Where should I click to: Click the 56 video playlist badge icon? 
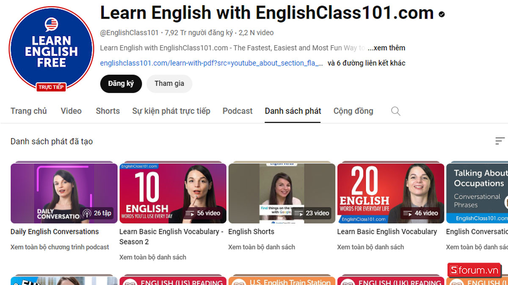[190, 213]
